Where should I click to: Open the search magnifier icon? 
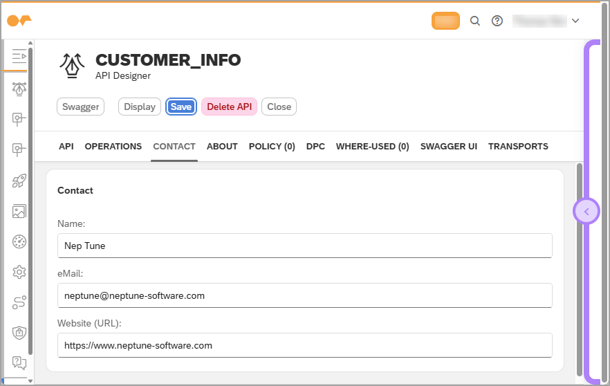tap(474, 21)
